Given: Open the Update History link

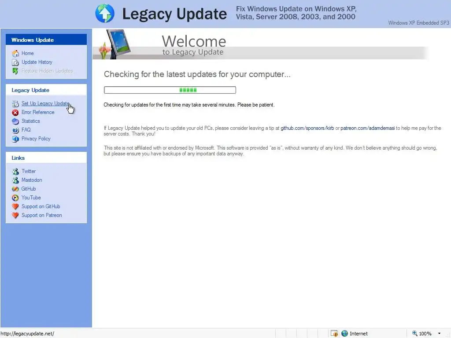Looking at the screenshot, I should click(37, 62).
